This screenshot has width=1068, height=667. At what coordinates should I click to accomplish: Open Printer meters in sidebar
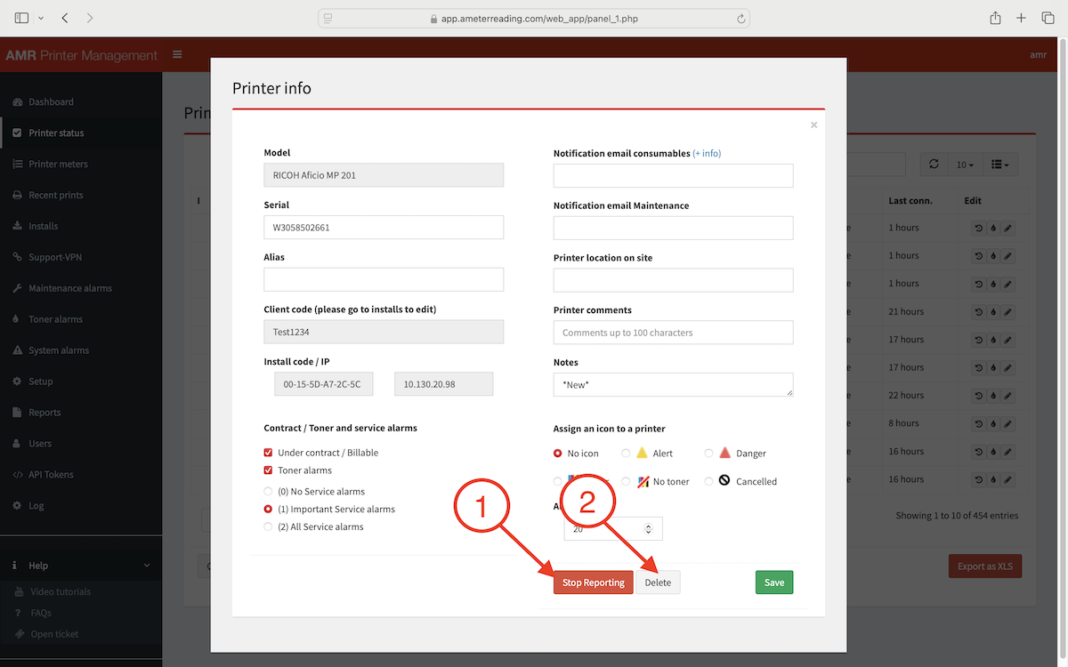(58, 164)
